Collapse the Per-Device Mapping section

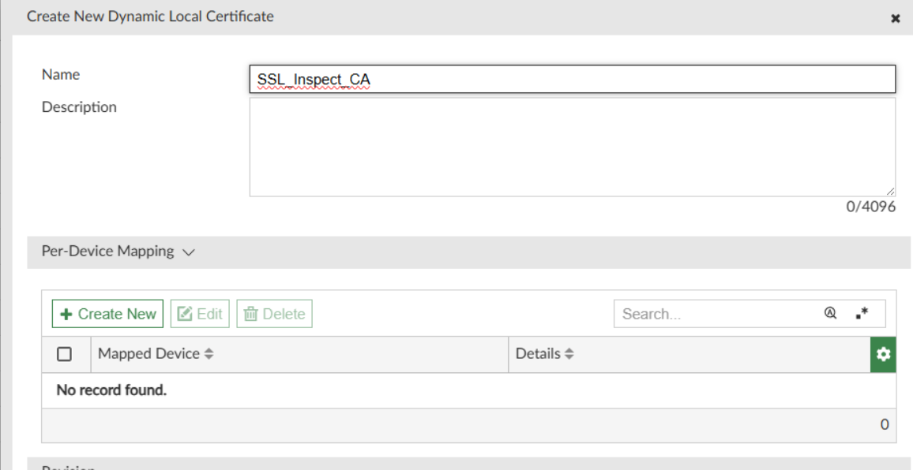[188, 252]
